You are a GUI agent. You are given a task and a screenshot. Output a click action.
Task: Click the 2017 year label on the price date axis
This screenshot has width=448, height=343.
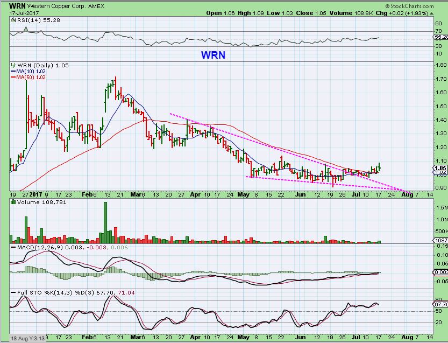point(36,194)
